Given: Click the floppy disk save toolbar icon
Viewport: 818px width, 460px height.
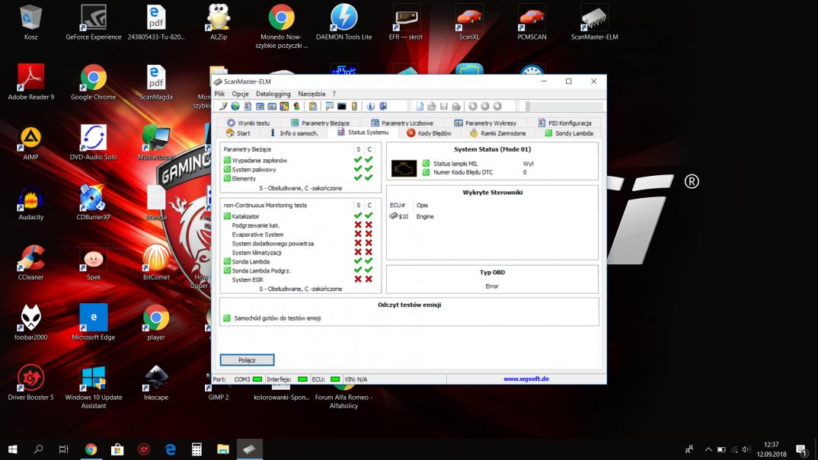Looking at the screenshot, I should coord(444,107).
